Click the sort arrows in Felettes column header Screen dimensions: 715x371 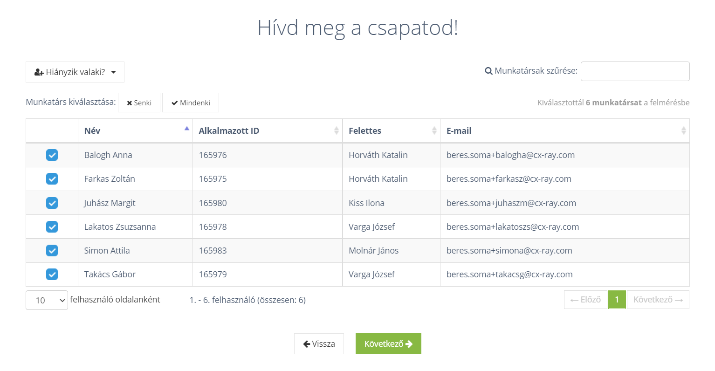click(x=434, y=131)
